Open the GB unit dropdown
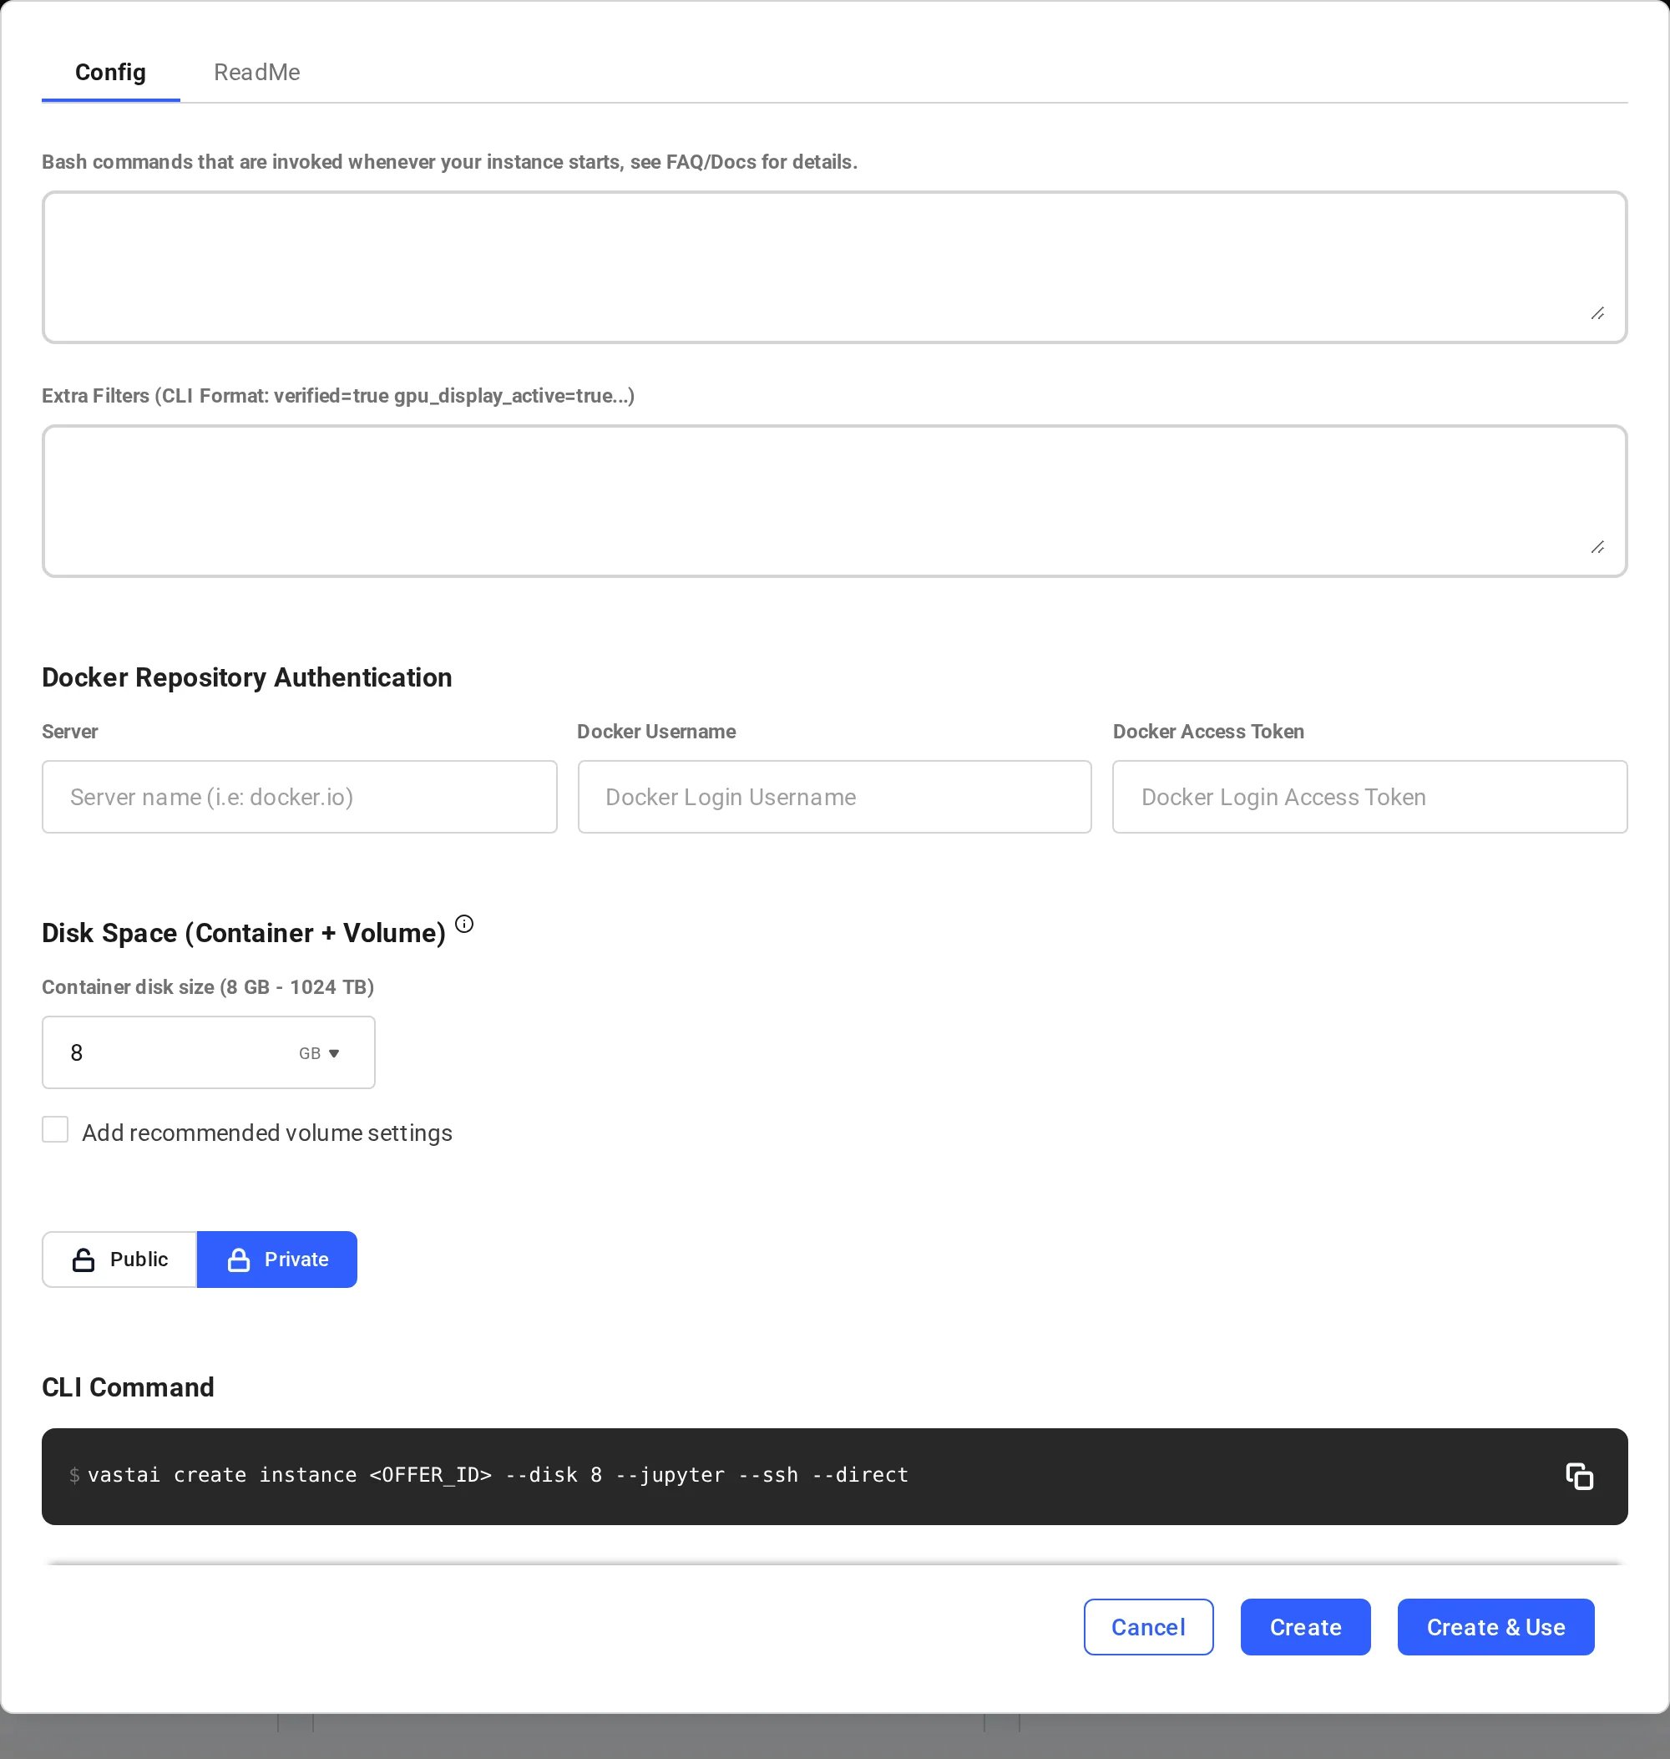1670x1759 pixels. pyautogui.click(x=320, y=1053)
